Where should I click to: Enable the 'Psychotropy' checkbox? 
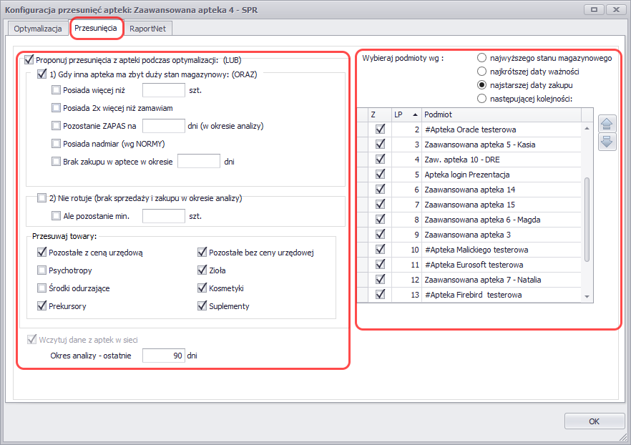click(x=42, y=270)
